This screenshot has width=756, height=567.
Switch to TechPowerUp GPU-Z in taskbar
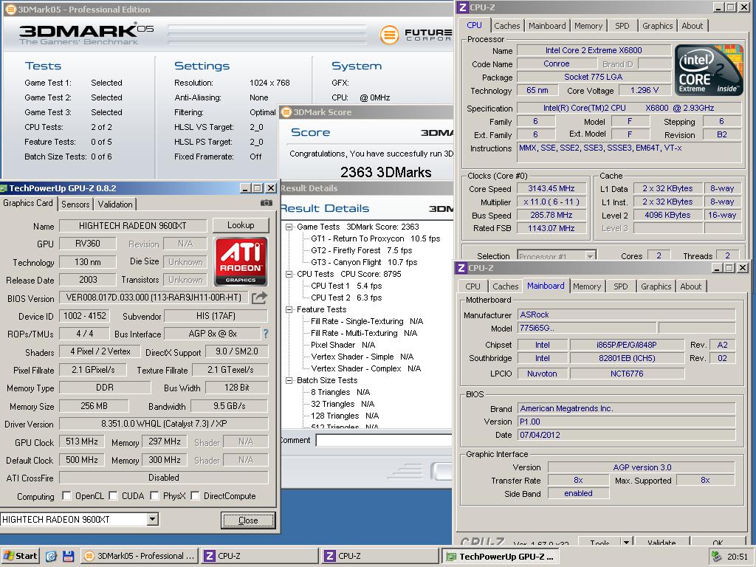[500, 556]
